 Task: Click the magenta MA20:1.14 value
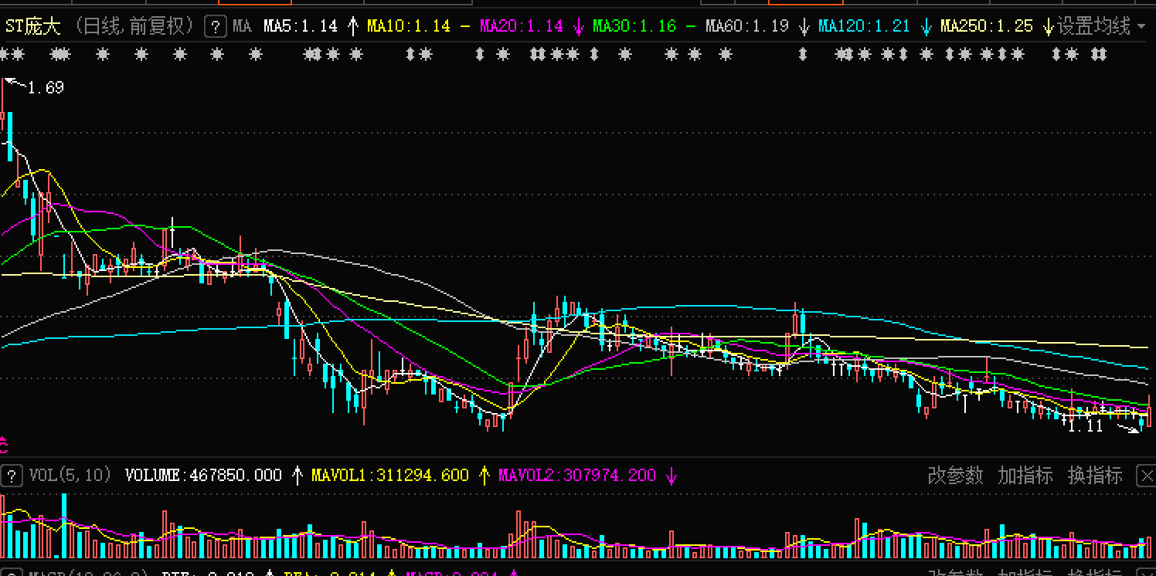coord(522,26)
